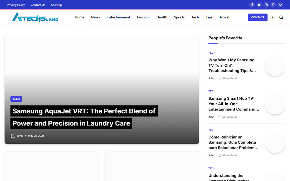
Task: Open the Facebook social icon
Action: point(252,5)
